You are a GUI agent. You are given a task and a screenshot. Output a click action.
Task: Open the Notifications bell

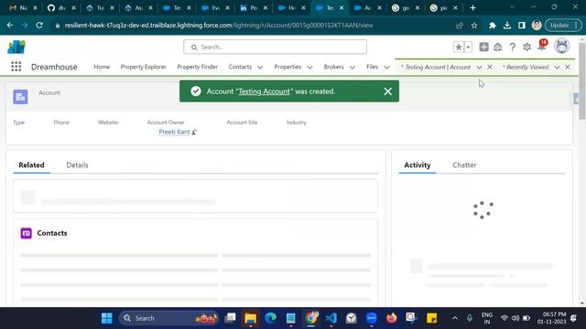tap(541, 47)
